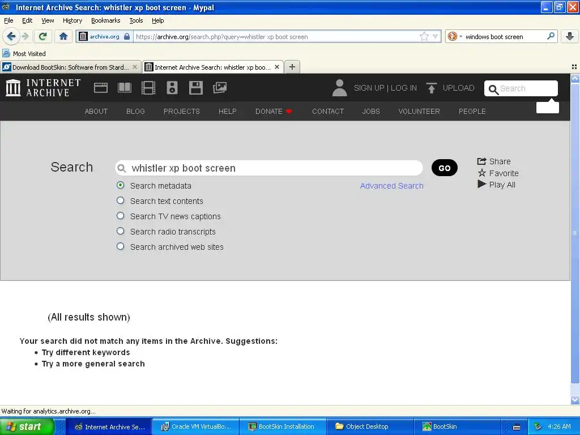Open the Edit menu

[27, 20]
